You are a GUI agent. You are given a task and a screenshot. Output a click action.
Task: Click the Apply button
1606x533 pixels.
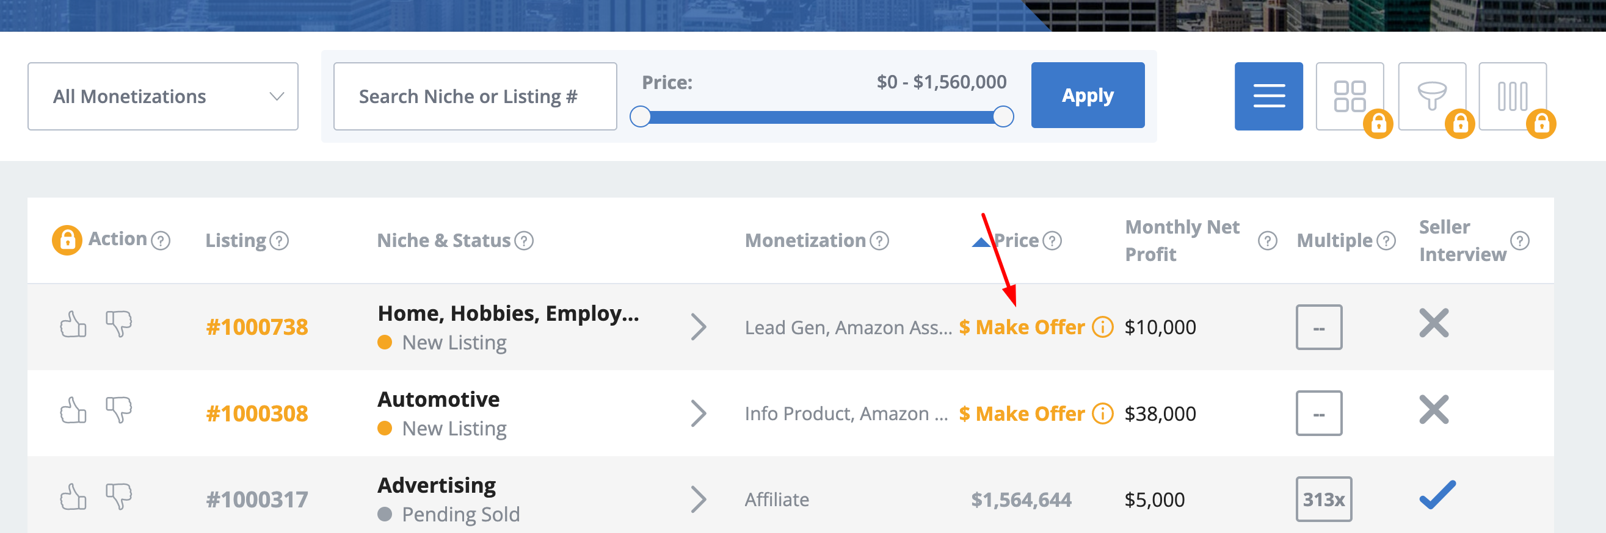tap(1088, 95)
